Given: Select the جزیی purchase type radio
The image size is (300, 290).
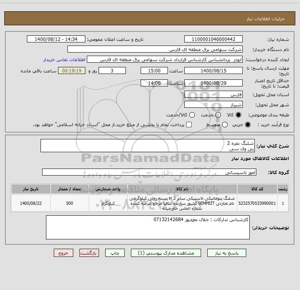Looking at the screenshot, I should click(247, 125).
